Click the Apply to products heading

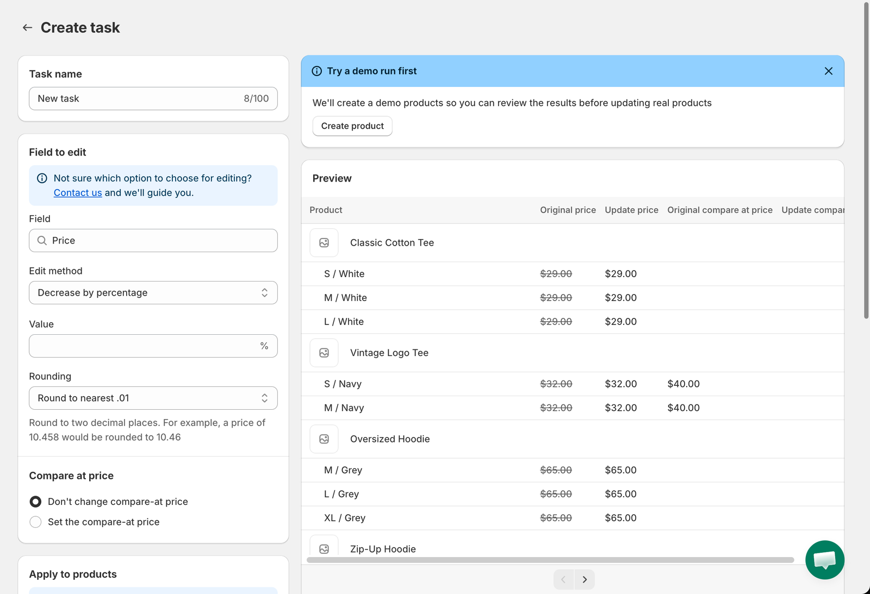[x=73, y=574]
